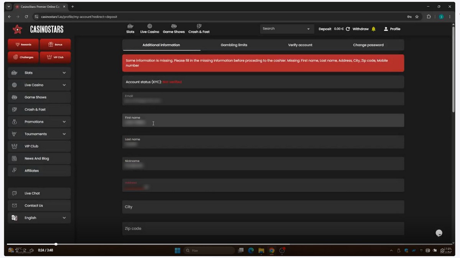Screen dimensions: 460x258
Task: Open Contact Us in the sidebar
Action: tap(39, 206)
